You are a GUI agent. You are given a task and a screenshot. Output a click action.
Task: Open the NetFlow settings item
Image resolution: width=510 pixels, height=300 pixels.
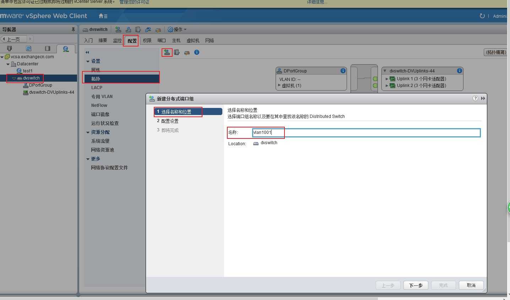pyautogui.click(x=99, y=105)
